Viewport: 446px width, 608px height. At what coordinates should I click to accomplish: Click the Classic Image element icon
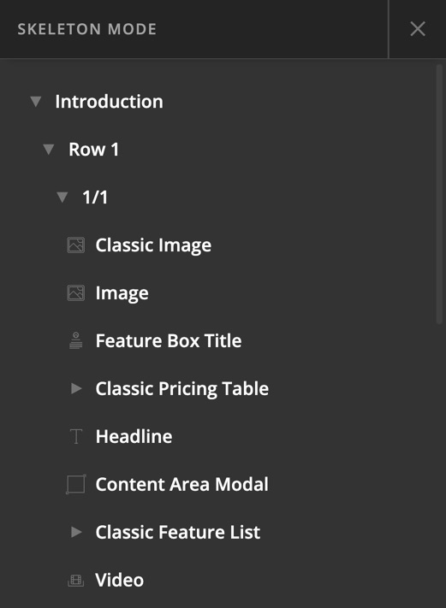(x=75, y=245)
